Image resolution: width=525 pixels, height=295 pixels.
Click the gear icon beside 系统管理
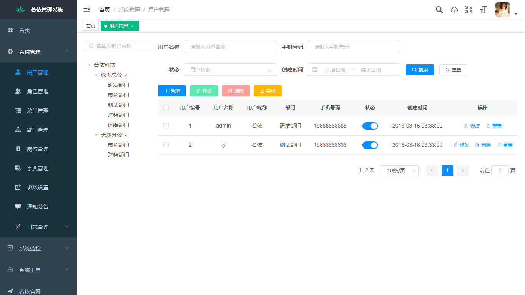click(10, 51)
